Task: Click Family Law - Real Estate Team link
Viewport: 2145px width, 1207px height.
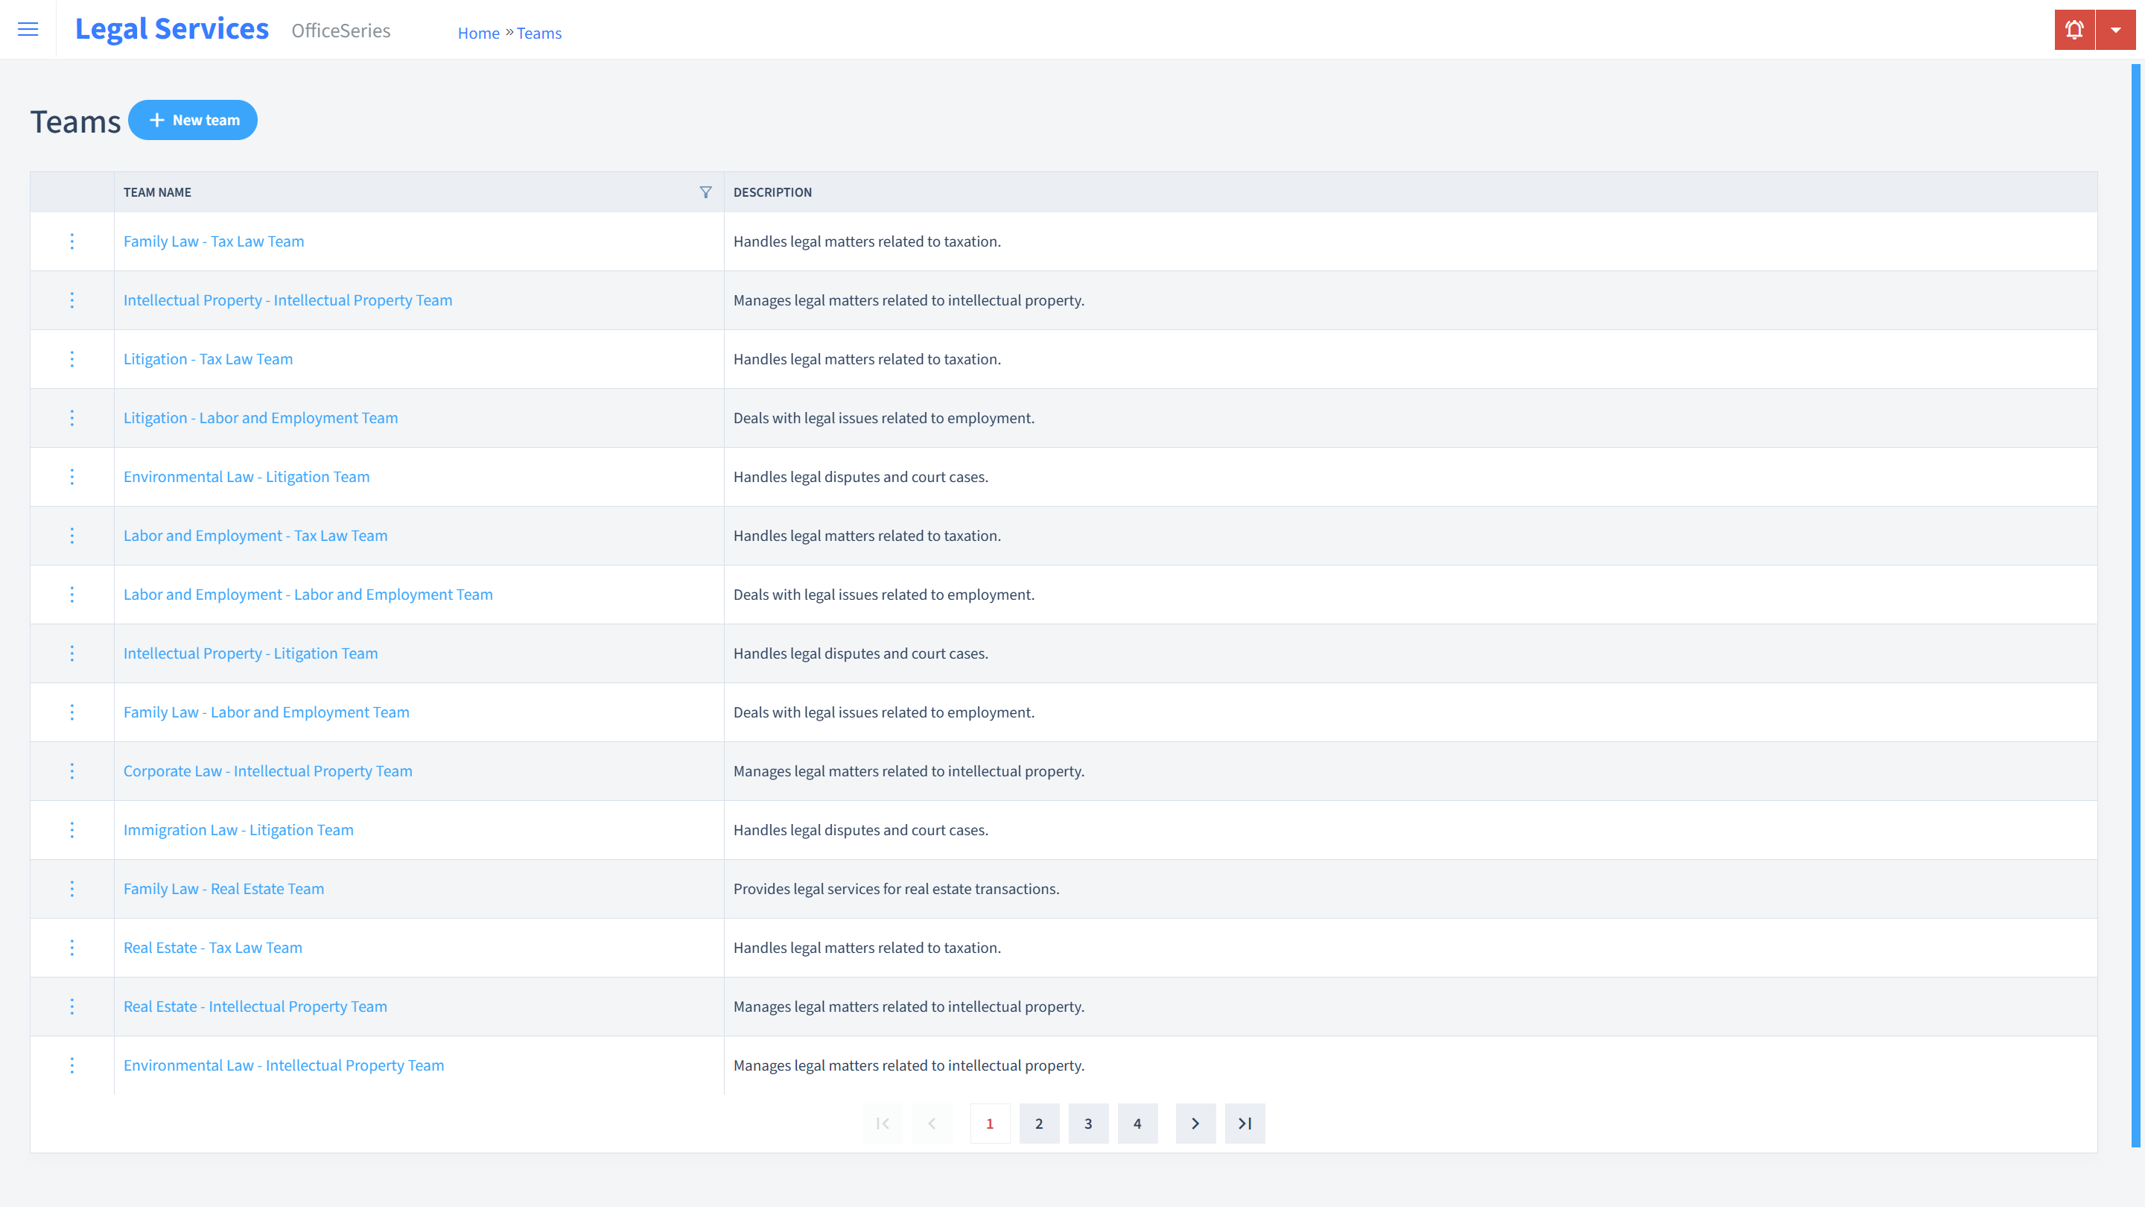Action: click(x=224, y=889)
